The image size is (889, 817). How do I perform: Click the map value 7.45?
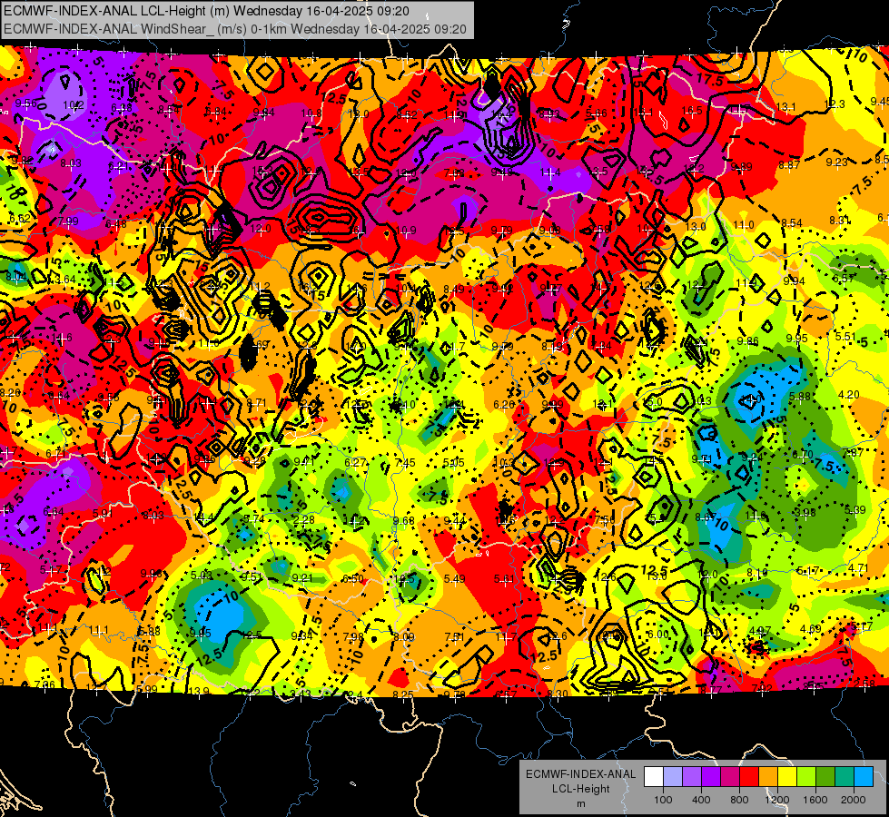405,463
